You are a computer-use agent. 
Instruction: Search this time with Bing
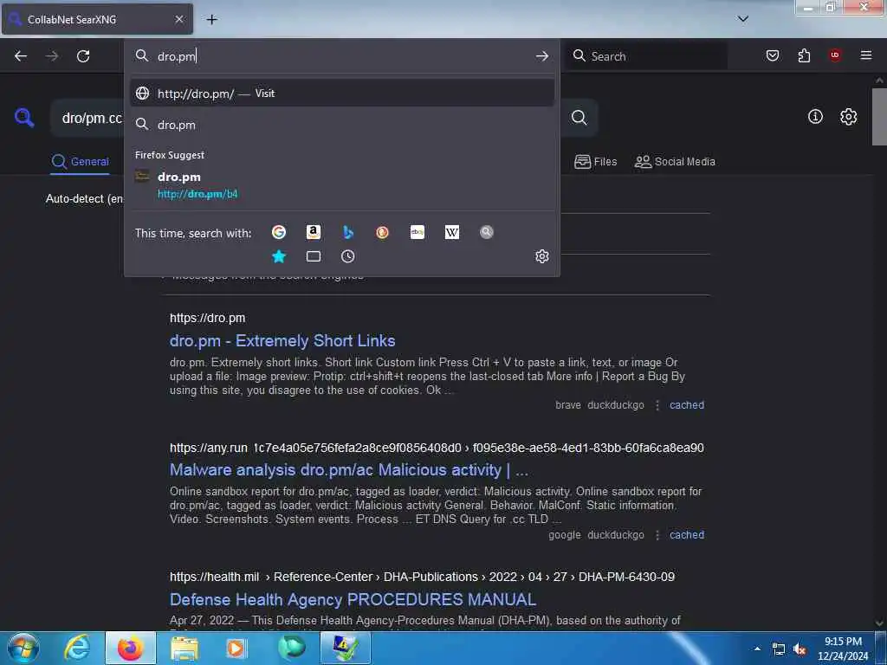(348, 232)
